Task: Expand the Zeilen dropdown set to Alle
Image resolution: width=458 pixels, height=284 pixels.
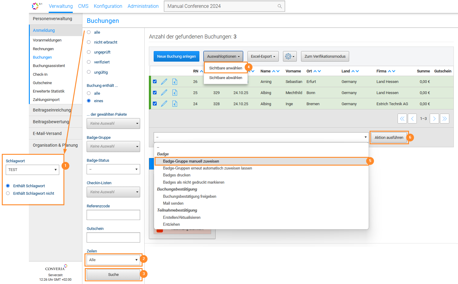Action: 113,260
